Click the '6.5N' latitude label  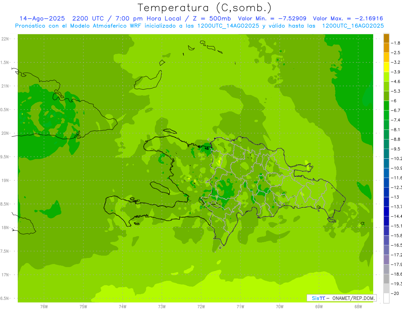(4, 299)
